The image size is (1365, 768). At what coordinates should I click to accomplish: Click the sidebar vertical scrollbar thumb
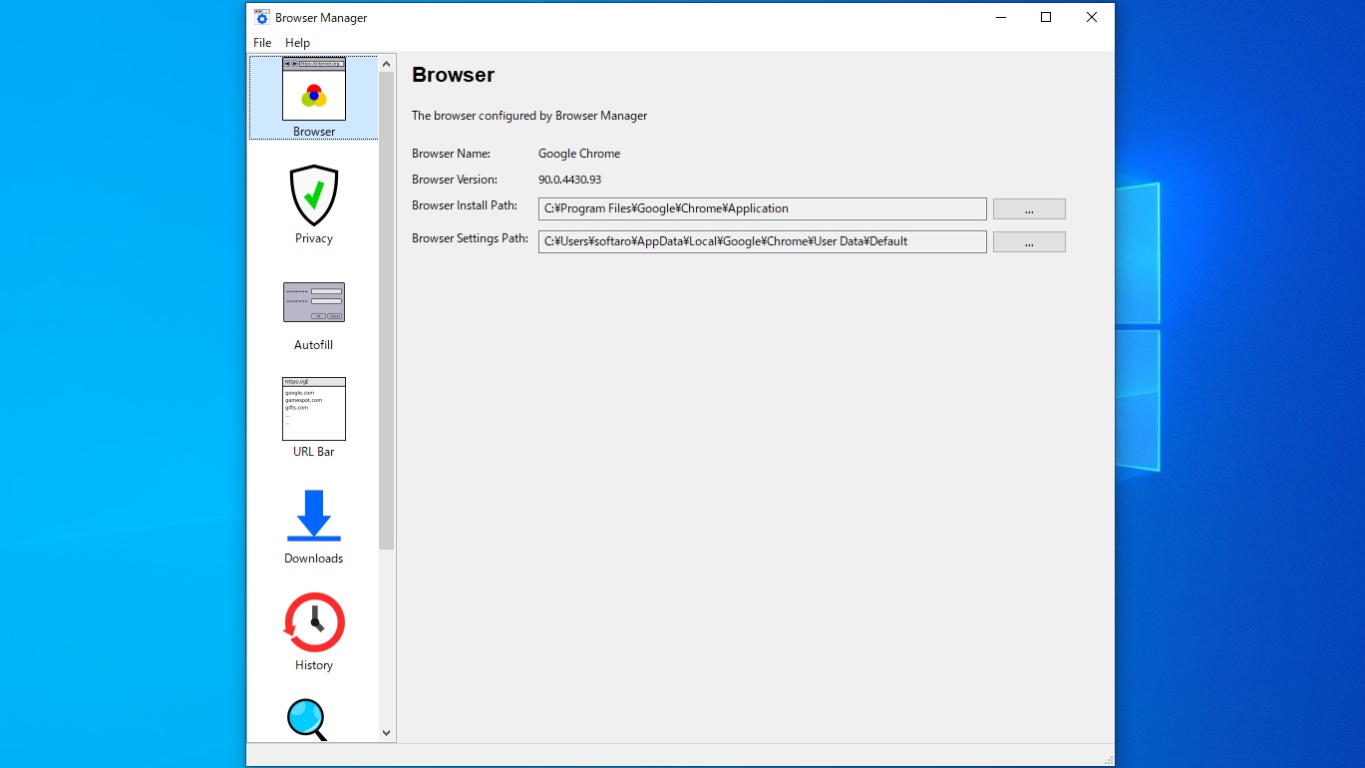[x=387, y=311]
